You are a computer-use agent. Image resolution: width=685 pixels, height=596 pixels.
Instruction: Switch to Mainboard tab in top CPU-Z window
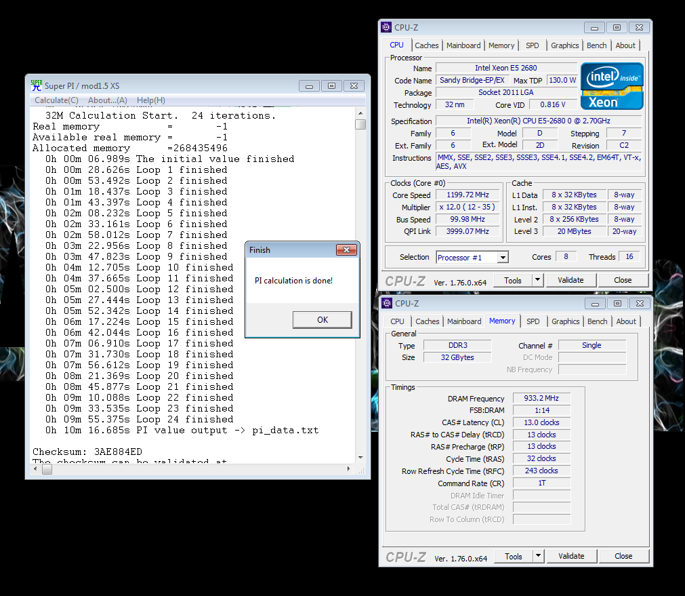463,45
